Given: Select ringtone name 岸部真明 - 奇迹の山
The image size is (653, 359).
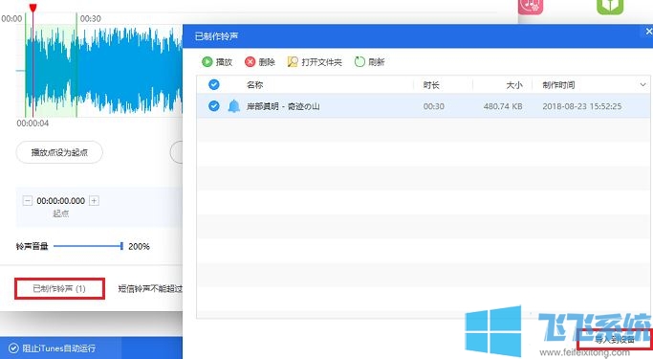Looking at the screenshot, I should [283, 106].
